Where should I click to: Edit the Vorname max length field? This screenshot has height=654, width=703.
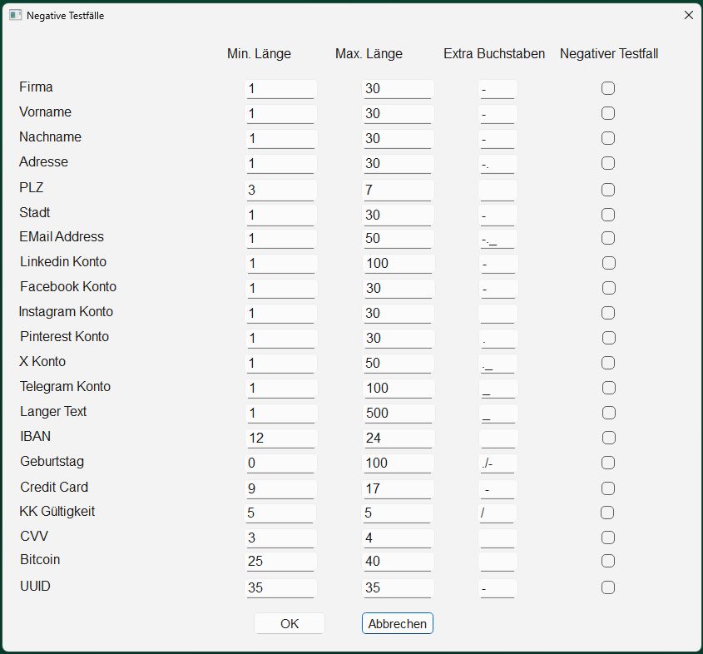[x=398, y=114]
